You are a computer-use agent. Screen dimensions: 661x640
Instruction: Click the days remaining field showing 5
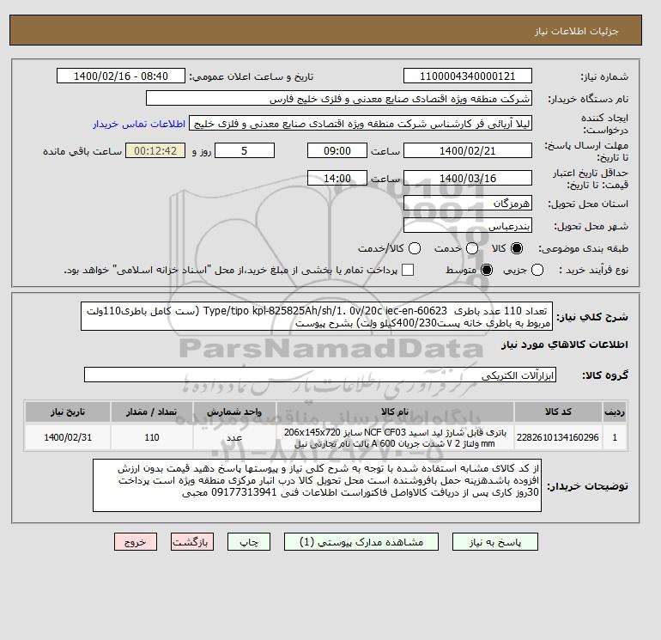pyautogui.click(x=245, y=150)
